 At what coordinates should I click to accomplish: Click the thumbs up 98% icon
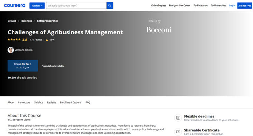pos(47,40)
